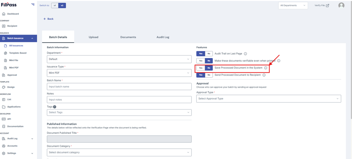Click the info icon beside Audit Trail on Last Page
The width and height of the screenshot is (352, 159).
pos(245,54)
